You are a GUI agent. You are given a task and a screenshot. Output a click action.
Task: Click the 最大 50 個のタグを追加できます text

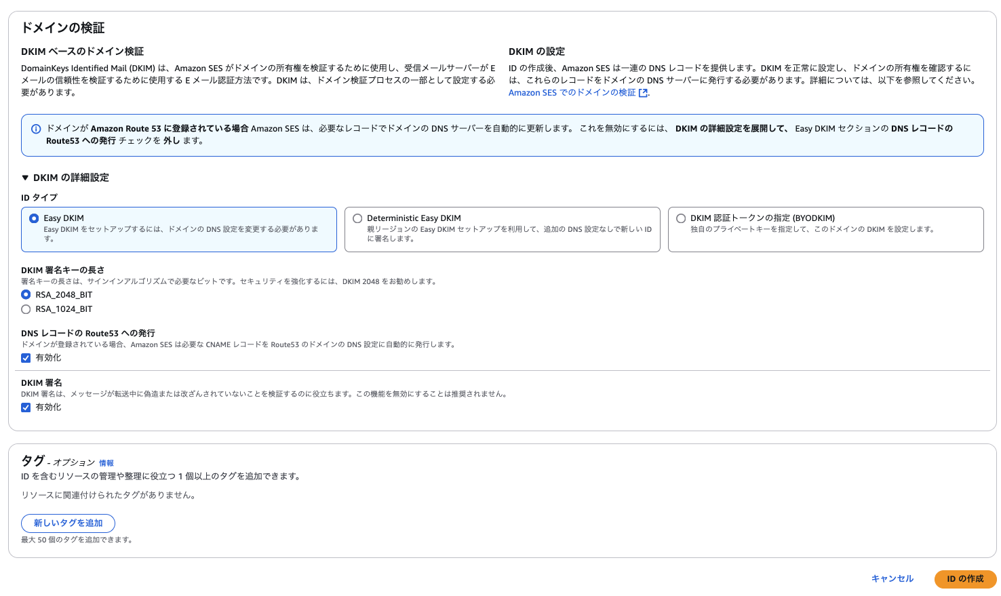click(78, 540)
